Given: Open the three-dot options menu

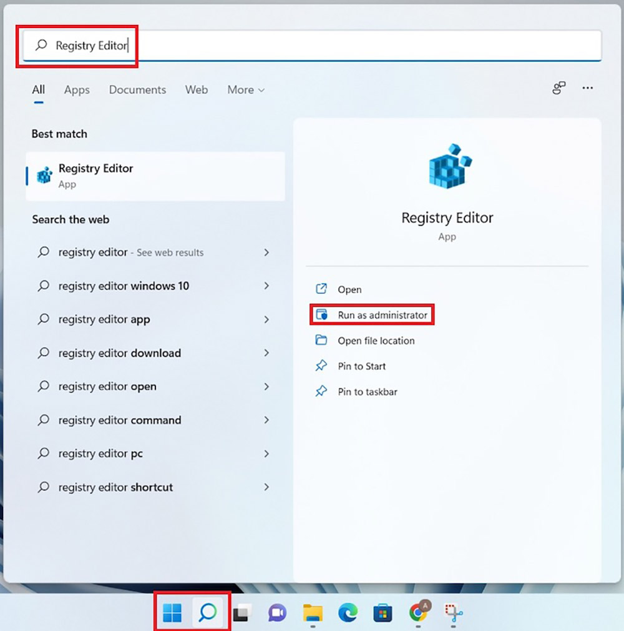Looking at the screenshot, I should pos(587,87).
